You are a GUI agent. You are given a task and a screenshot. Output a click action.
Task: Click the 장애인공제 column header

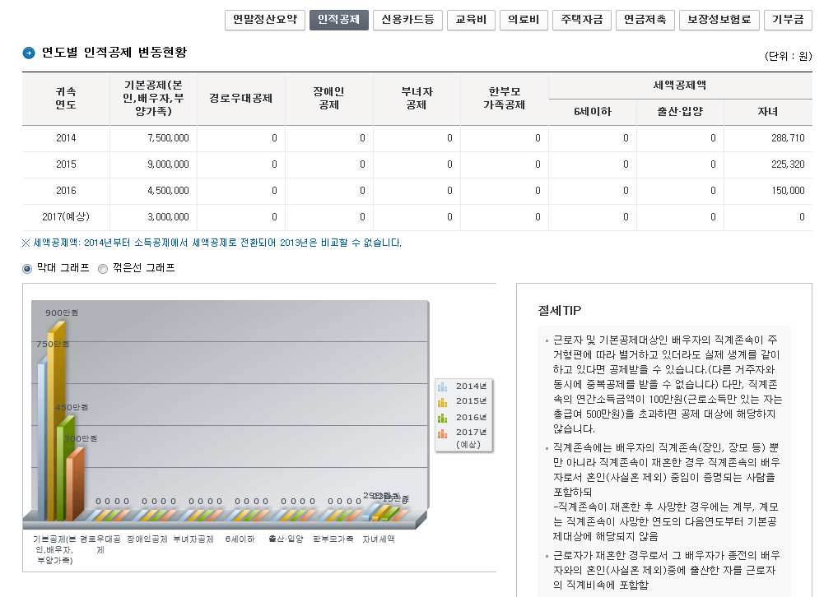point(329,98)
